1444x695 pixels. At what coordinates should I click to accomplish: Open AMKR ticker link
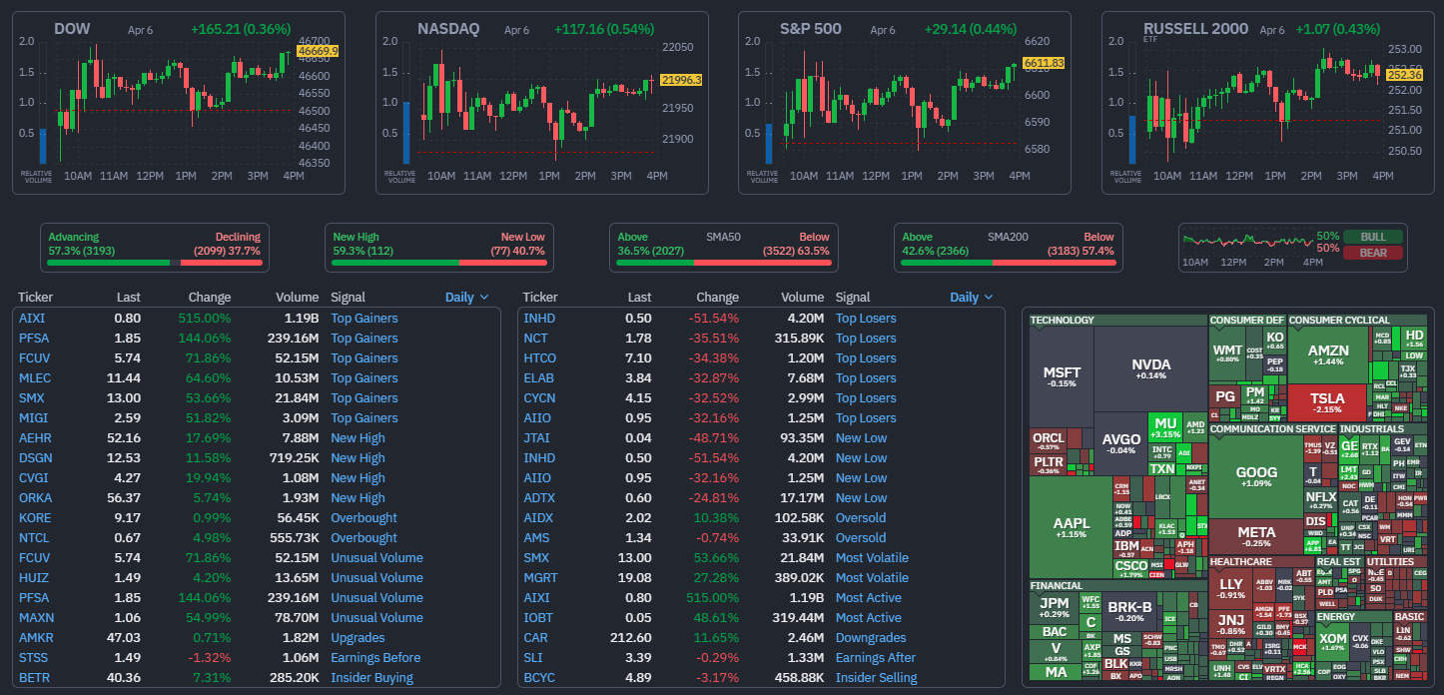tap(36, 637)
